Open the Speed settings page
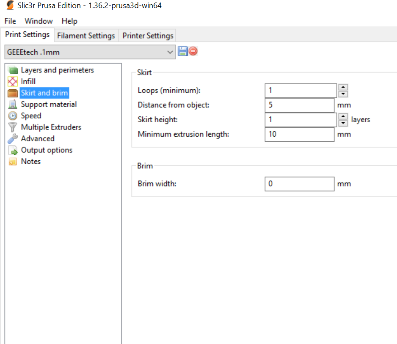397x344 pixels. (31, 116)
